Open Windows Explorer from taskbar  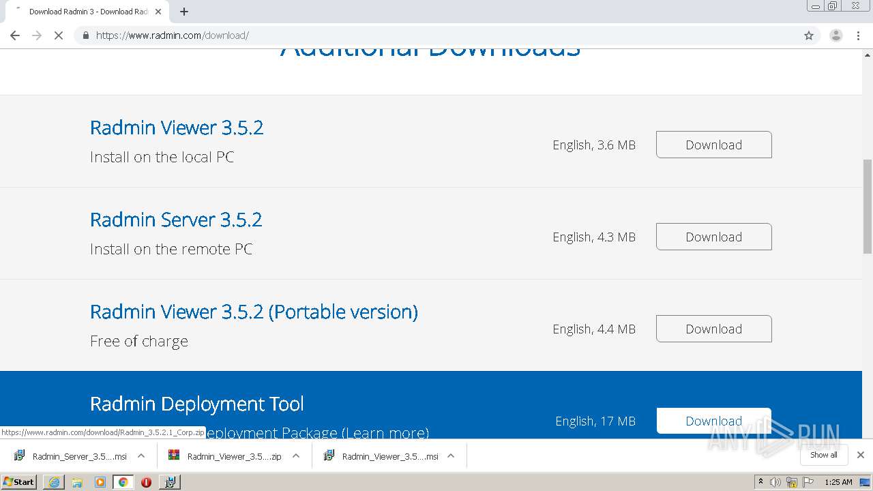[77, 482]
